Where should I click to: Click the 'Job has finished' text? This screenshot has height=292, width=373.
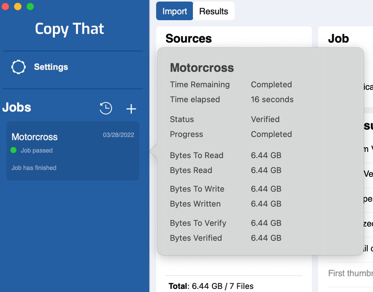coord(34,168)
